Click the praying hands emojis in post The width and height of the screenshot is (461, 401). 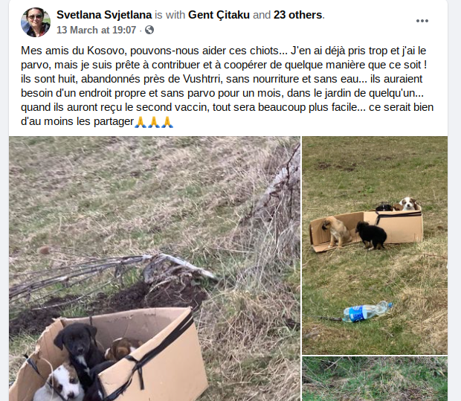click(154, 121)
